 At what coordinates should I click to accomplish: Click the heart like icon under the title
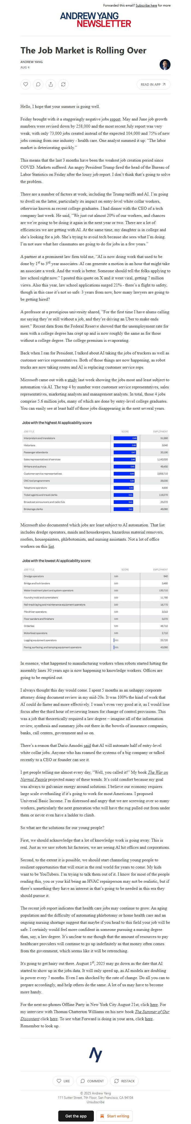(26, 84)
